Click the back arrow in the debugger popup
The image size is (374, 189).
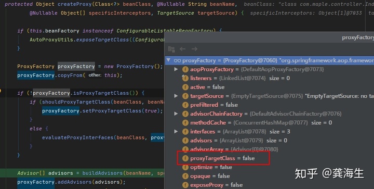(x=183, y=49)
